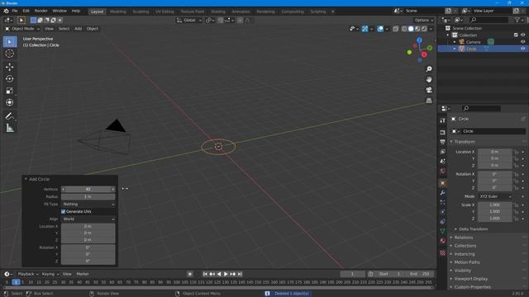Image resolution: width=529 pixels, height=297 pixels.
Task: Pick the Rotate tool
Action: point(10,78)
